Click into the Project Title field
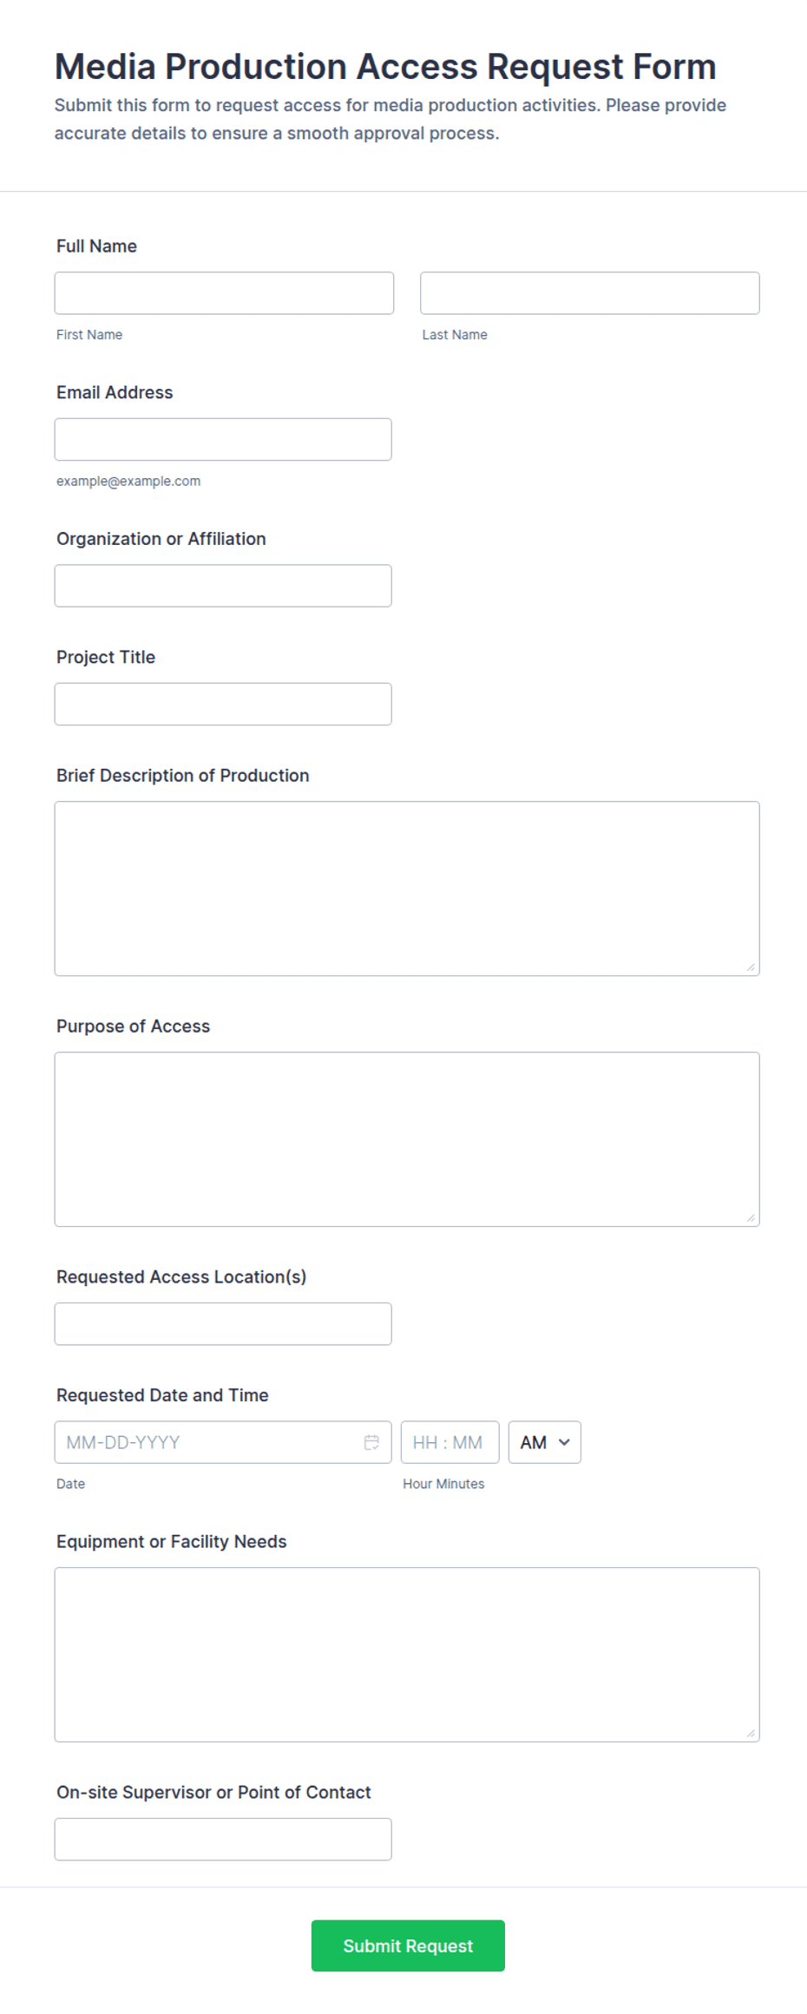The image size is (807, 2014). 223,705
